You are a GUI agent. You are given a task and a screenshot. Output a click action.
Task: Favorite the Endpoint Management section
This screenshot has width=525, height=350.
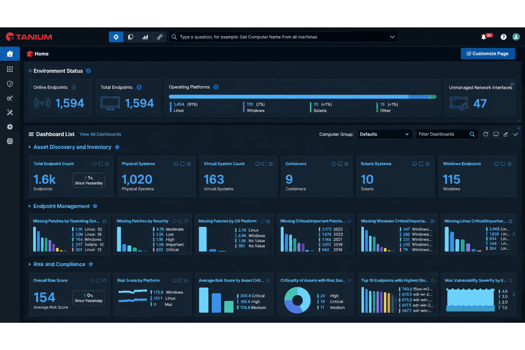click(x=95, y=206)
